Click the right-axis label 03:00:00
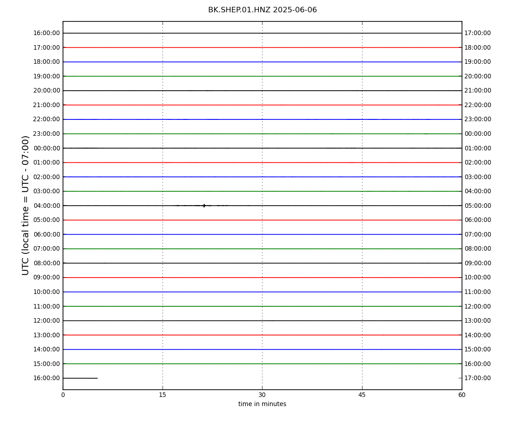 [x=478, y=177]
